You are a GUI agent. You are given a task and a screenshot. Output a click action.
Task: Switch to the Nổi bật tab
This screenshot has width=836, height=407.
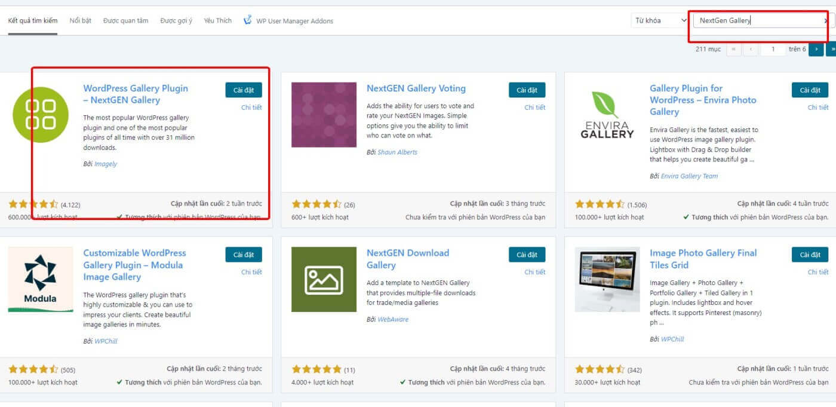point(80,21)
